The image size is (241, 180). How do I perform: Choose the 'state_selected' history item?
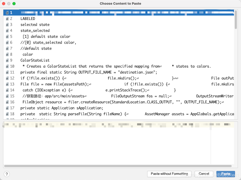point(119,31)
